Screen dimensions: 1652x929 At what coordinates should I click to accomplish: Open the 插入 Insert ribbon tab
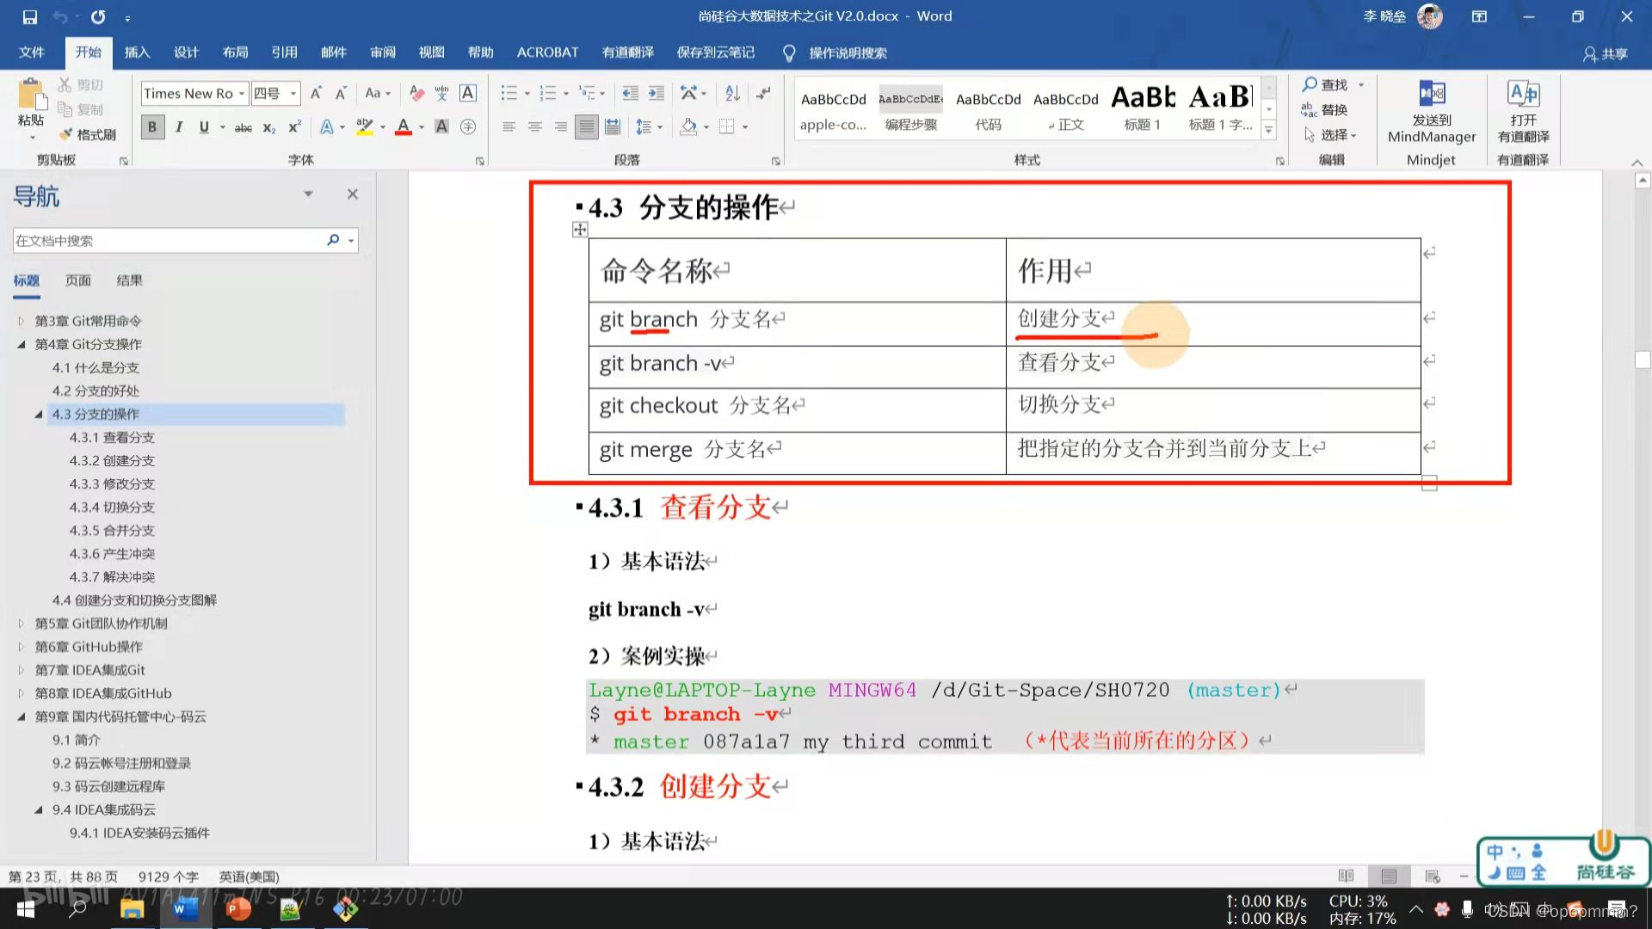point(137,52)
